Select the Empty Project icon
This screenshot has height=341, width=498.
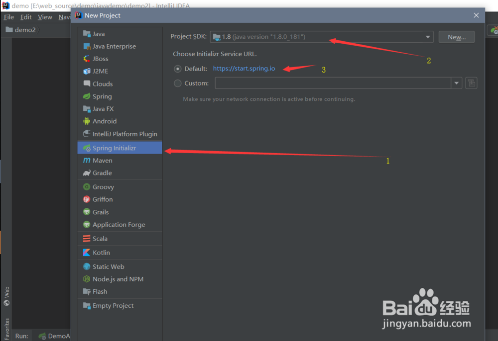[x=86, y=306]
